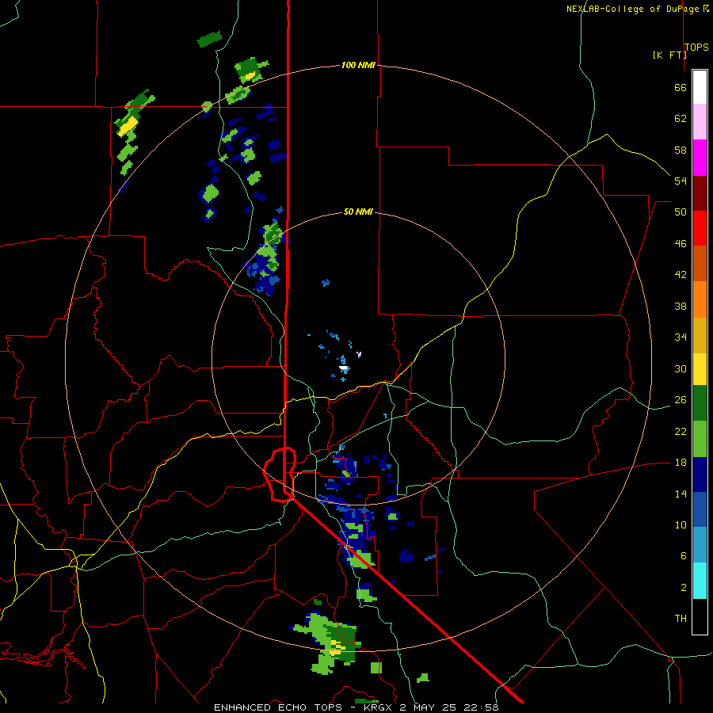Click the "38" legend value
The height and width of the screenshot is (713, 713).
pyautogui.click(x=681, y=306)
